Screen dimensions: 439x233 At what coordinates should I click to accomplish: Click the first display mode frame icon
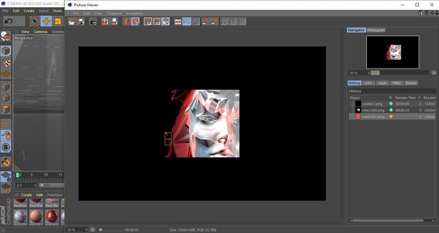147,22
